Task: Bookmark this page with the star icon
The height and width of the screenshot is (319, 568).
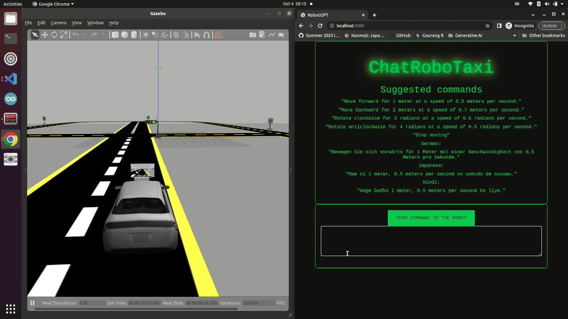Action: click(x=487, y=26)
